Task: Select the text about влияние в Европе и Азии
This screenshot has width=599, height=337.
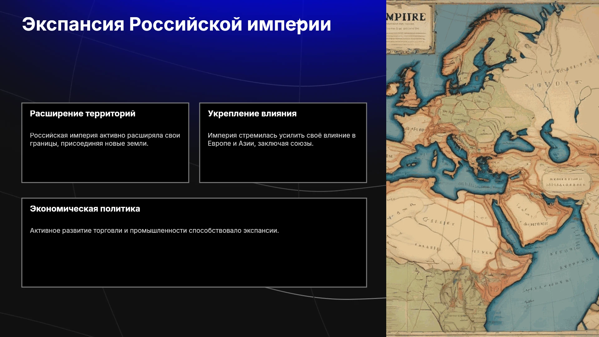Action: coord(282,139)
